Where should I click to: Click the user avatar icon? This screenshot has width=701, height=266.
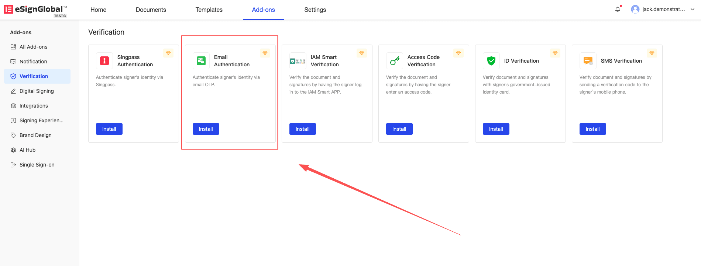coord(635,10)
